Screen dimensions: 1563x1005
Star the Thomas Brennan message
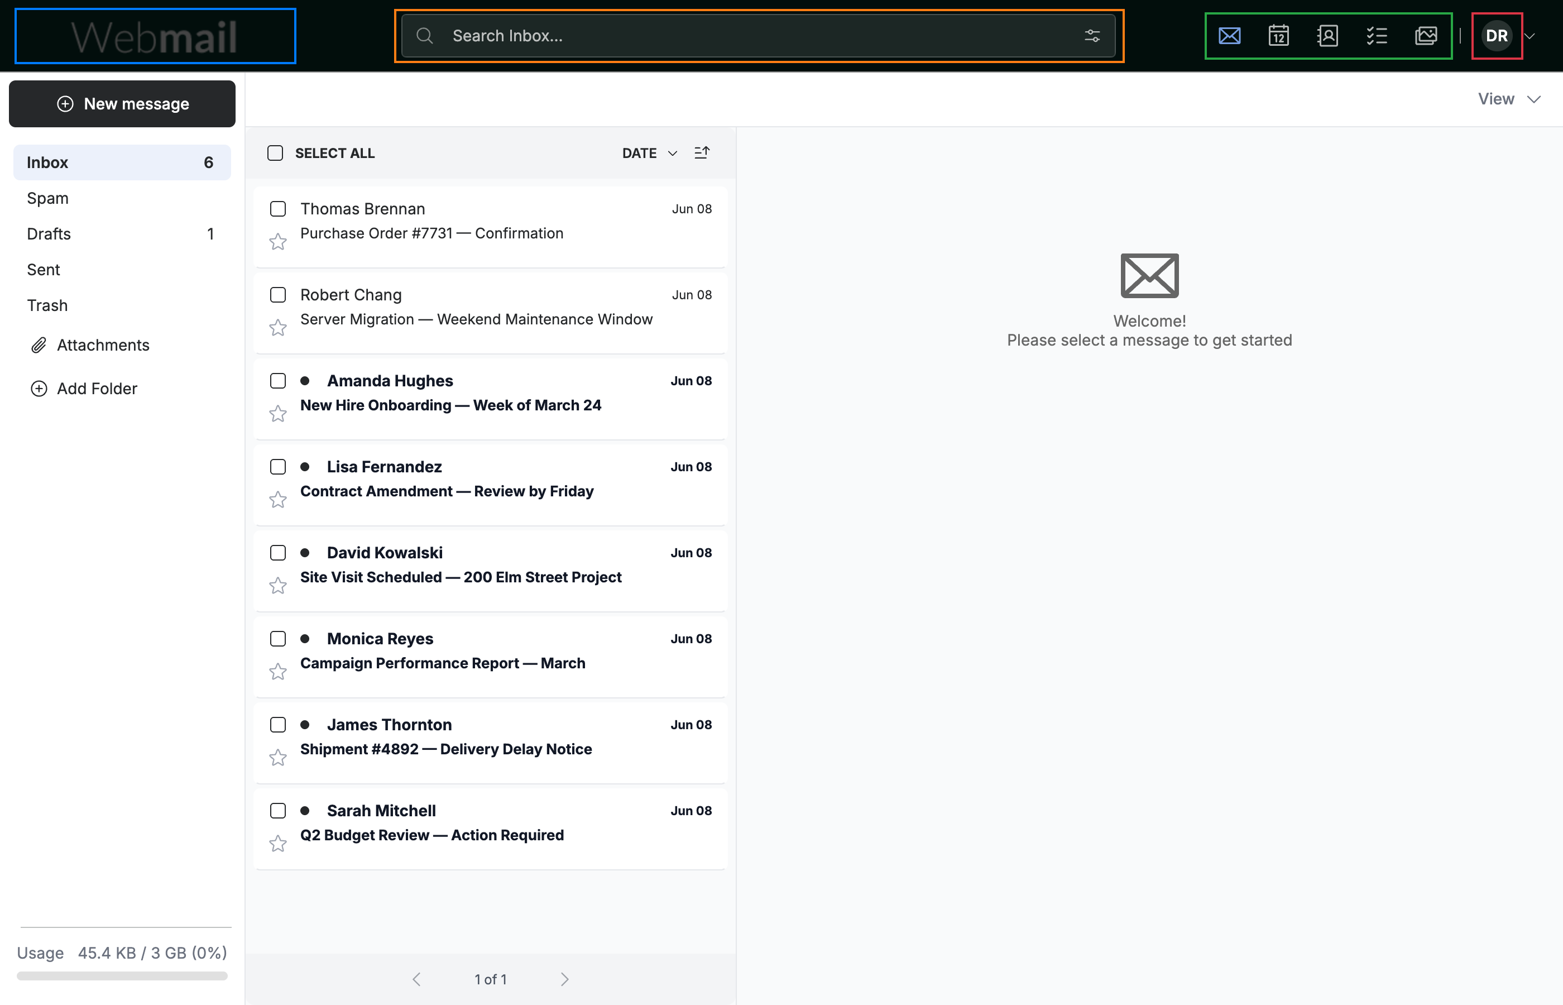point(278,241)
